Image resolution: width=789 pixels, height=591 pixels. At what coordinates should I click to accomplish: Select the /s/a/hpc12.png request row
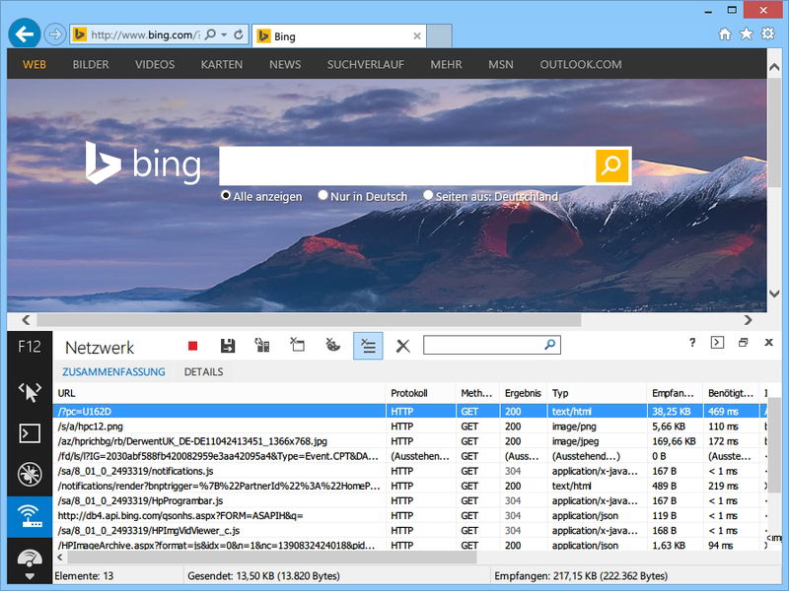409,427
